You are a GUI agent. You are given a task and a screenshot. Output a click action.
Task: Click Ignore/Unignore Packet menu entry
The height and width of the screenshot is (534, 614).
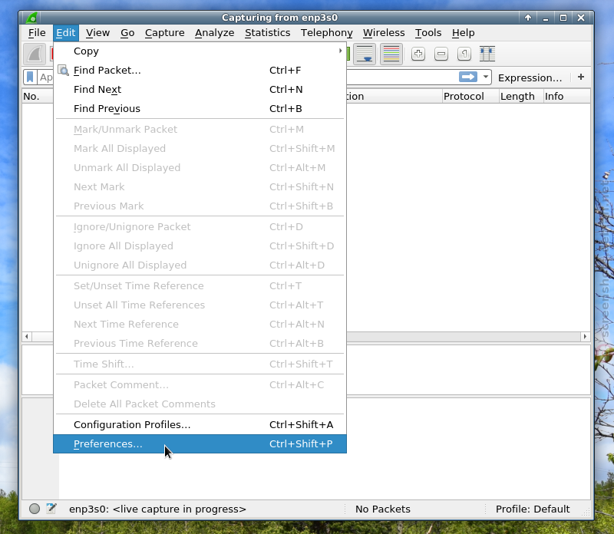tap(200, 226)
